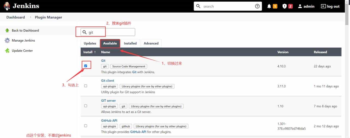Click the log out icon
The height and width of the screenshot is (138, 350).
(x=323, y=6)
